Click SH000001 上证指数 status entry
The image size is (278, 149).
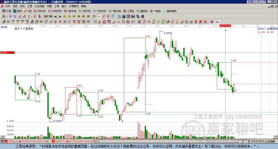click(263, 141)
